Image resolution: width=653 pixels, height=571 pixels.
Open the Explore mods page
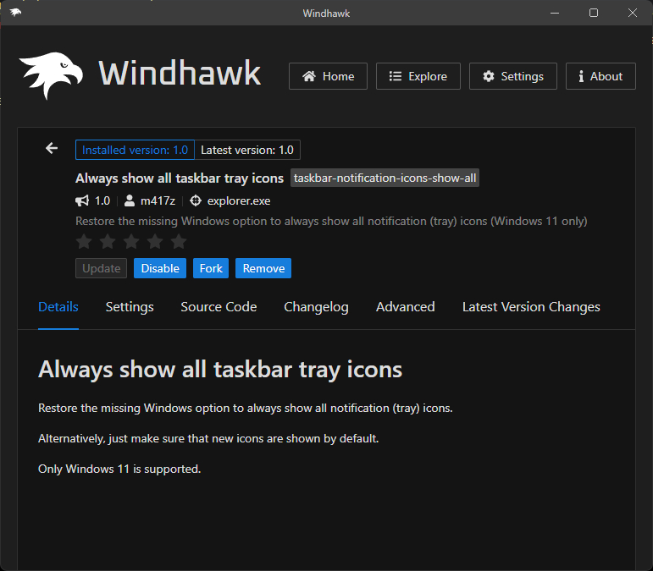click(x=418, y=76)
